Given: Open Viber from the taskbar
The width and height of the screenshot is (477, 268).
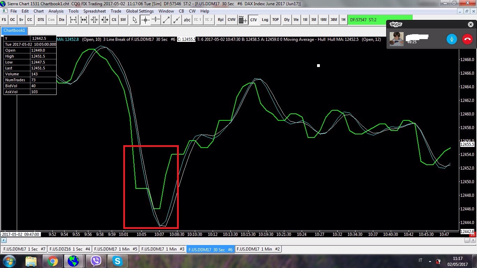Looking at the screenshot, I should coord(96,261).
